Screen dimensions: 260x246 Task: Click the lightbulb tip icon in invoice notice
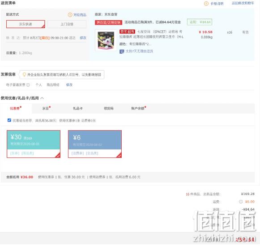pos(24,75)
